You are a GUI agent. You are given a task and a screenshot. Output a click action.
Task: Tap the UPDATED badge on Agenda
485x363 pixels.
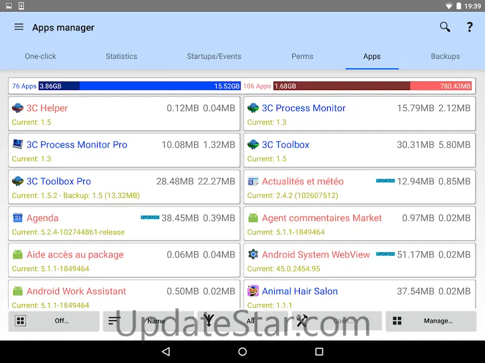click(150, 217)
